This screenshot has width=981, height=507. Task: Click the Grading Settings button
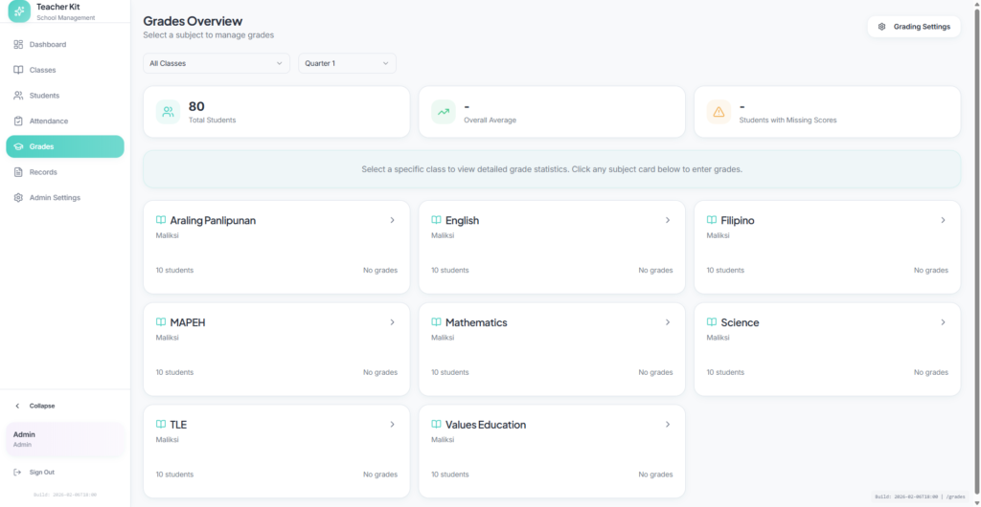[913, 27]
